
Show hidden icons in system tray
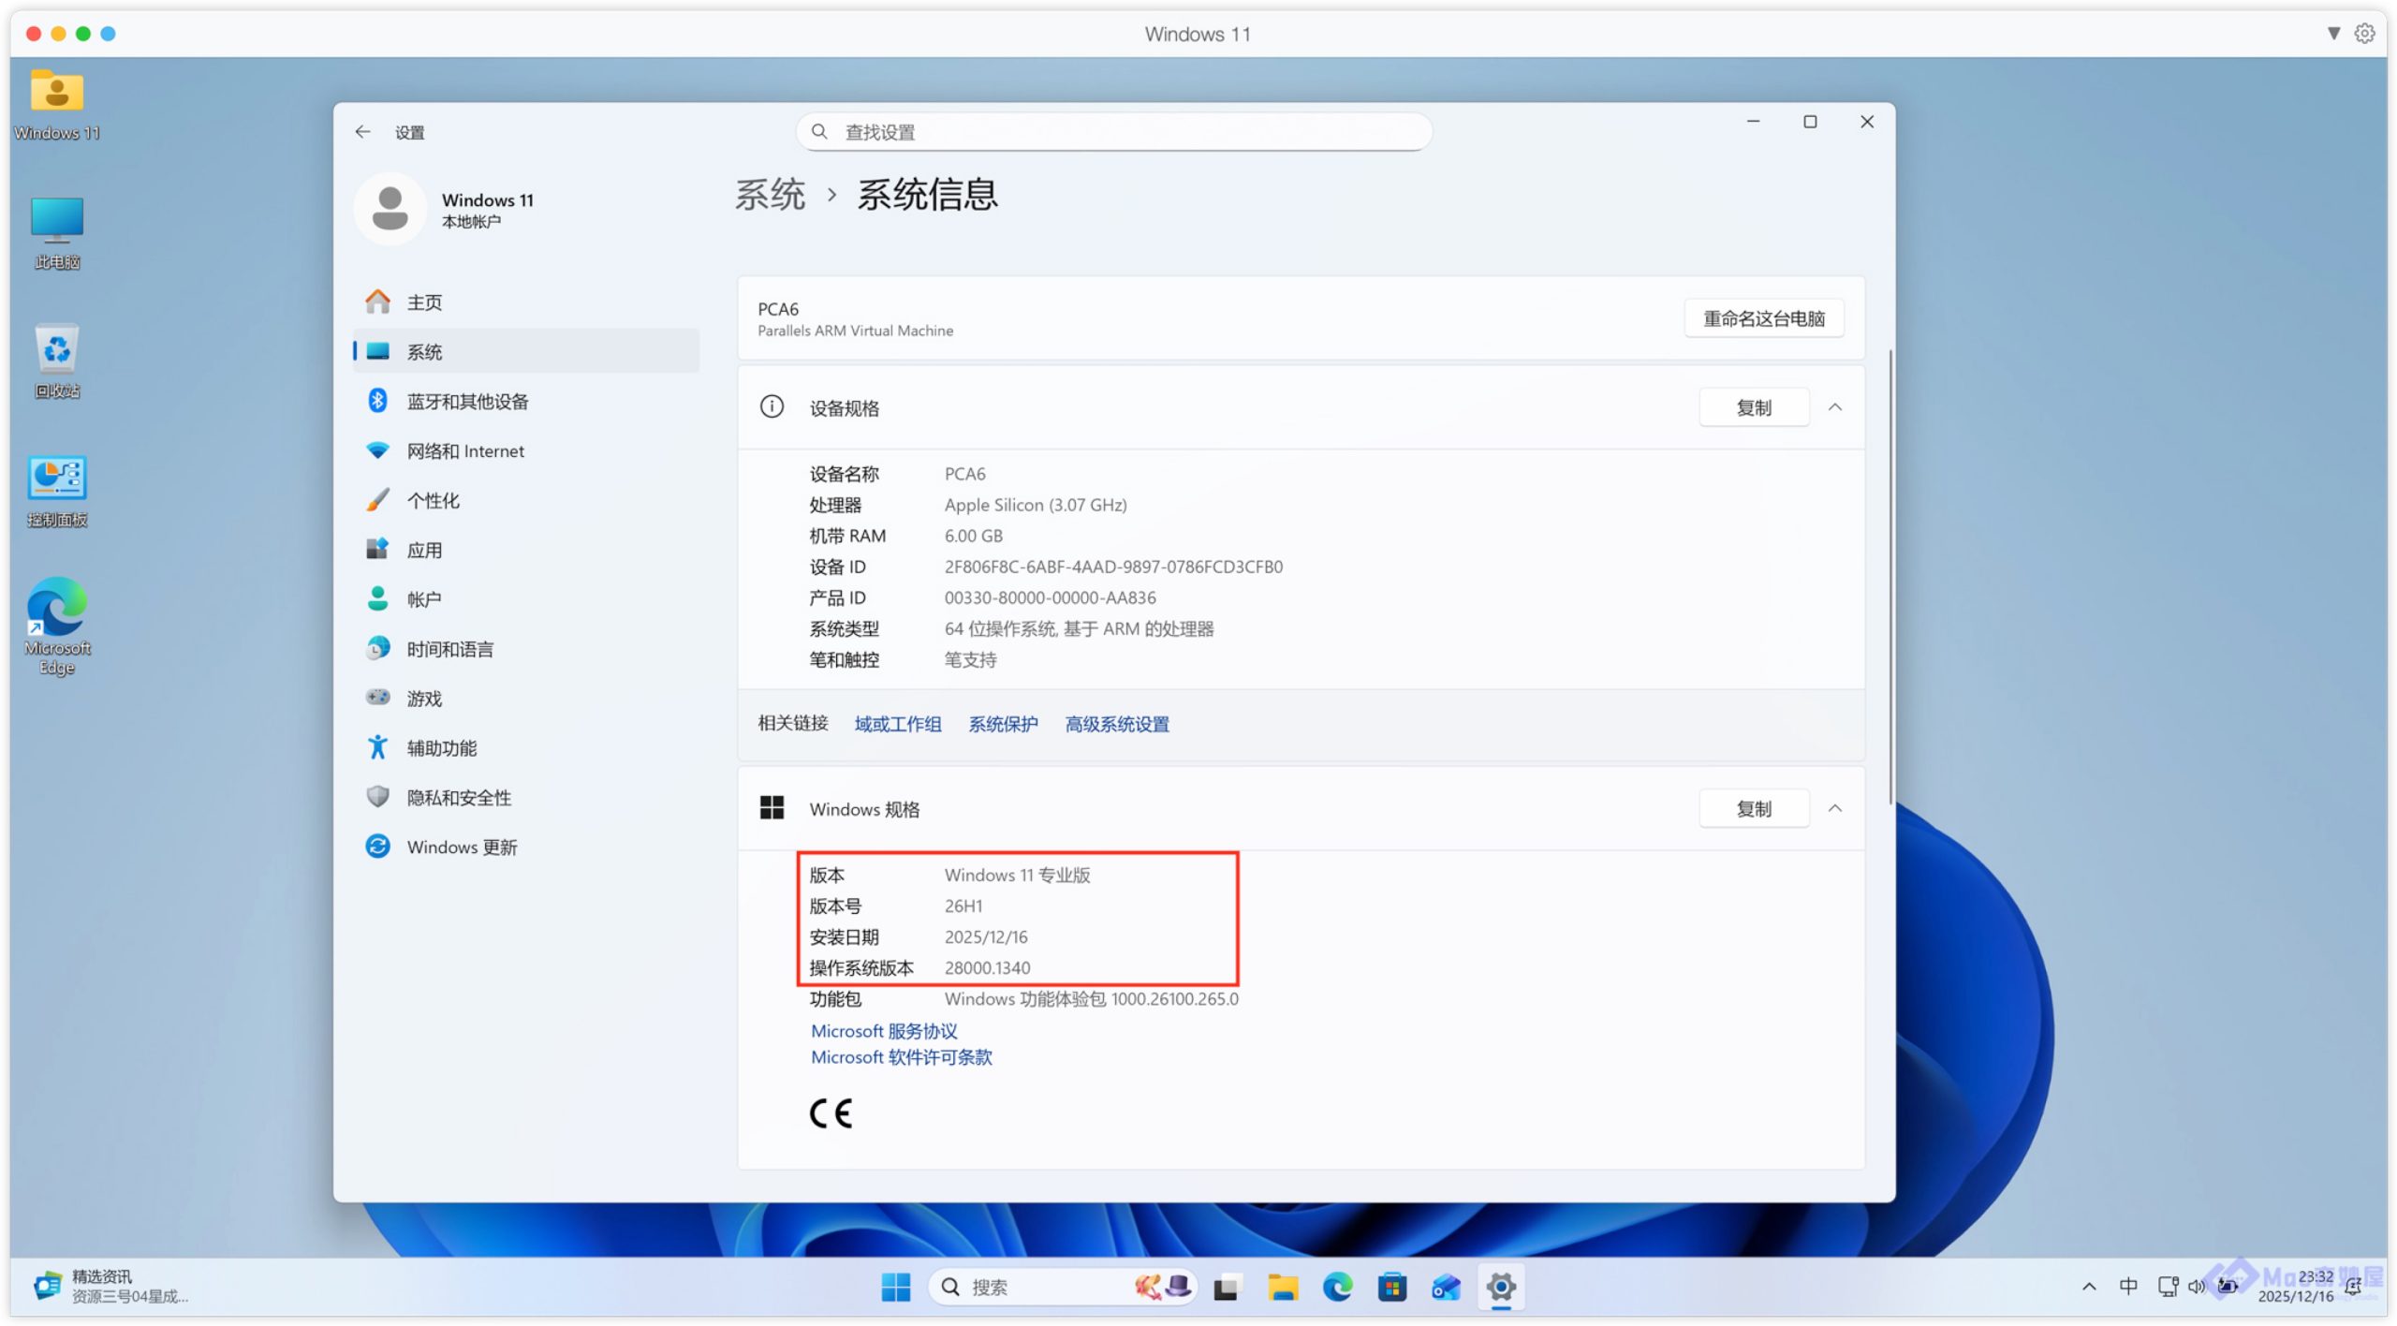point(2089,1287)
